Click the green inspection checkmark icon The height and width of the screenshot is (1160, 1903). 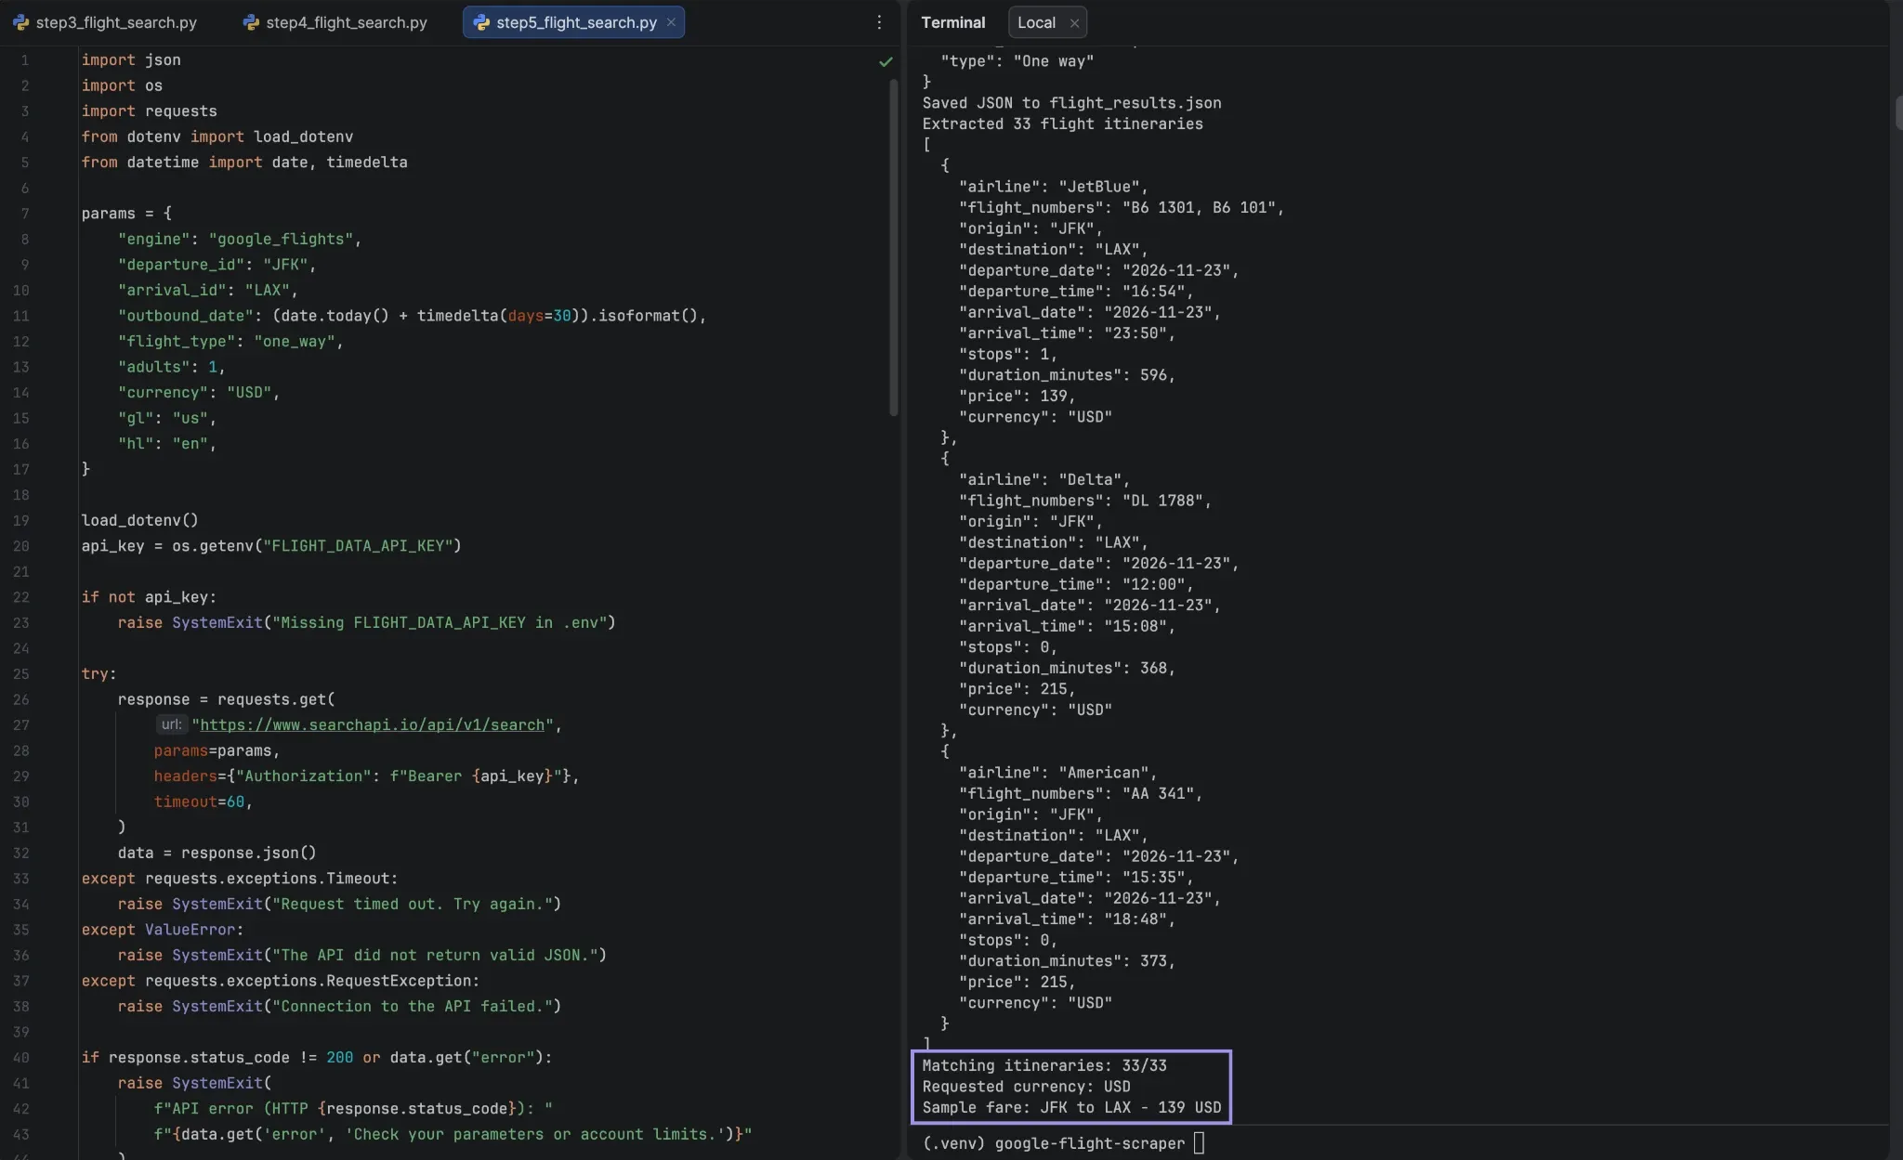pyautogui.click(x=886, y=61)
